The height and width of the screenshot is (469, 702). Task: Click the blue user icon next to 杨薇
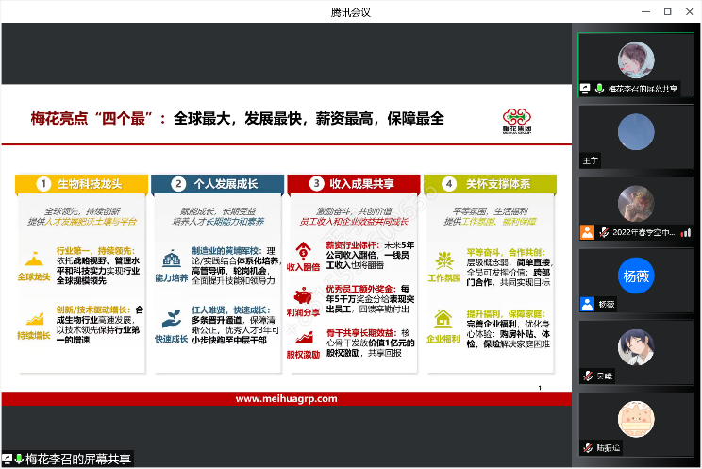[586, 305]
